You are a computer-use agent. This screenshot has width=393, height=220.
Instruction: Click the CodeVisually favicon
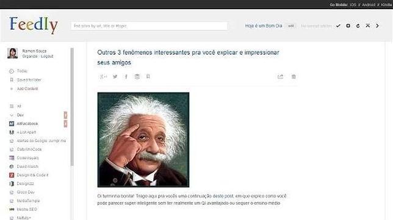[x=12, y=158]
